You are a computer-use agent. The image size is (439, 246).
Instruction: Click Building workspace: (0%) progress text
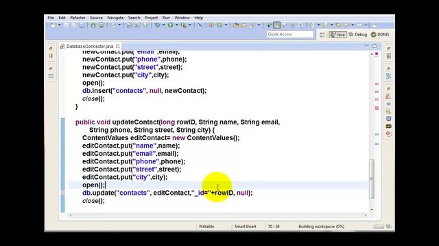coord(322,226)
